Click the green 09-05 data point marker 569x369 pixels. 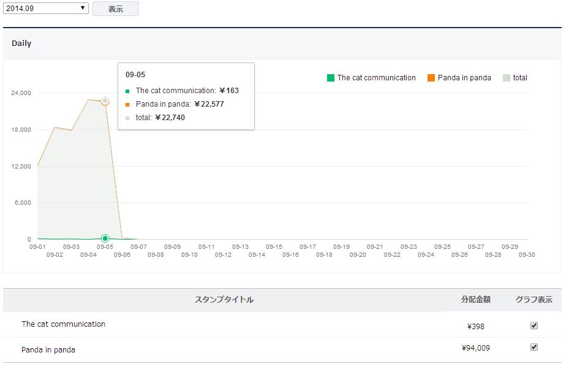(x=105, y=238)
